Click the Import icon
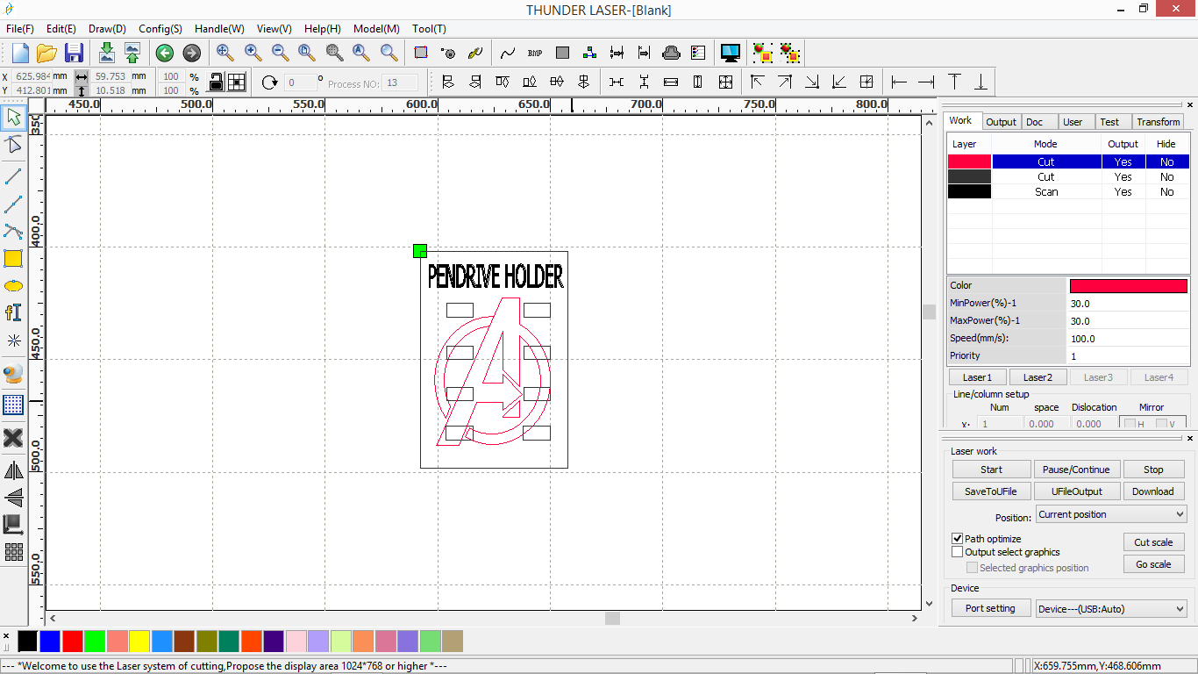This screenshot has width=1198, height=674. (x=106, y=53)
